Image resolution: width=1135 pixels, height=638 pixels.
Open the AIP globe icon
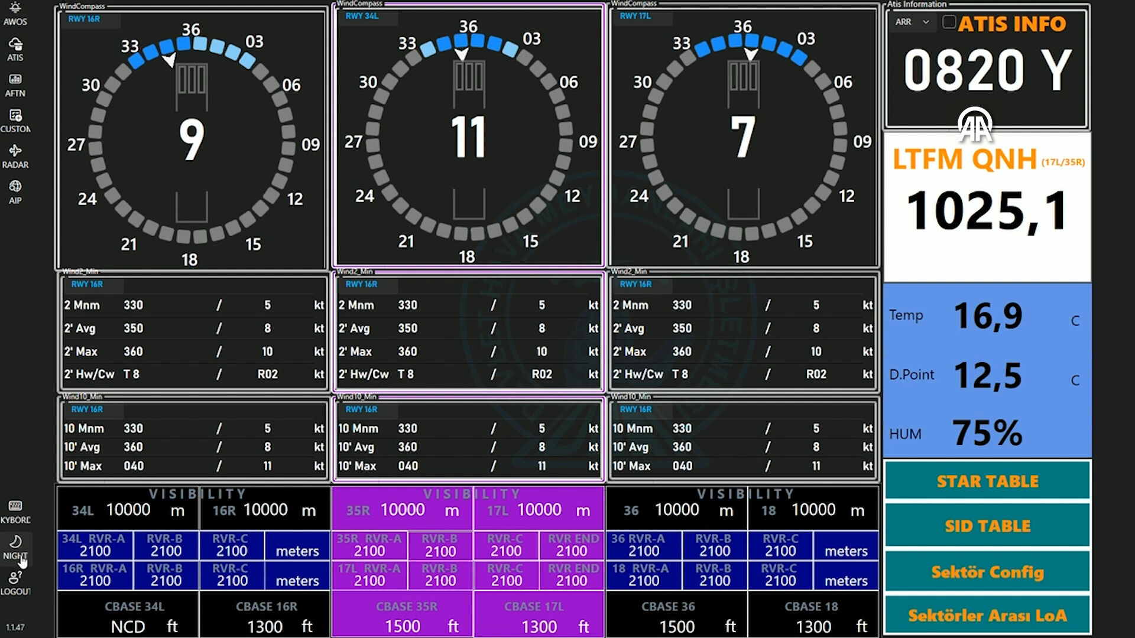point(15,192)
